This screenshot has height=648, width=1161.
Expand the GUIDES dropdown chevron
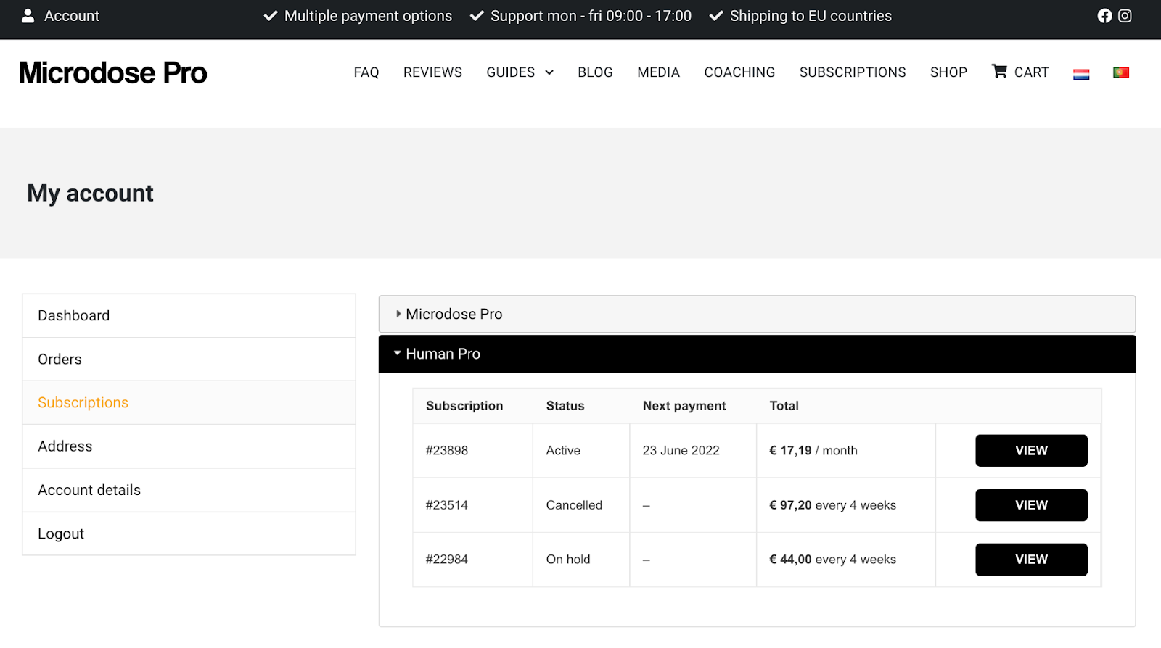pyautogui.click(x=549, y=72)
